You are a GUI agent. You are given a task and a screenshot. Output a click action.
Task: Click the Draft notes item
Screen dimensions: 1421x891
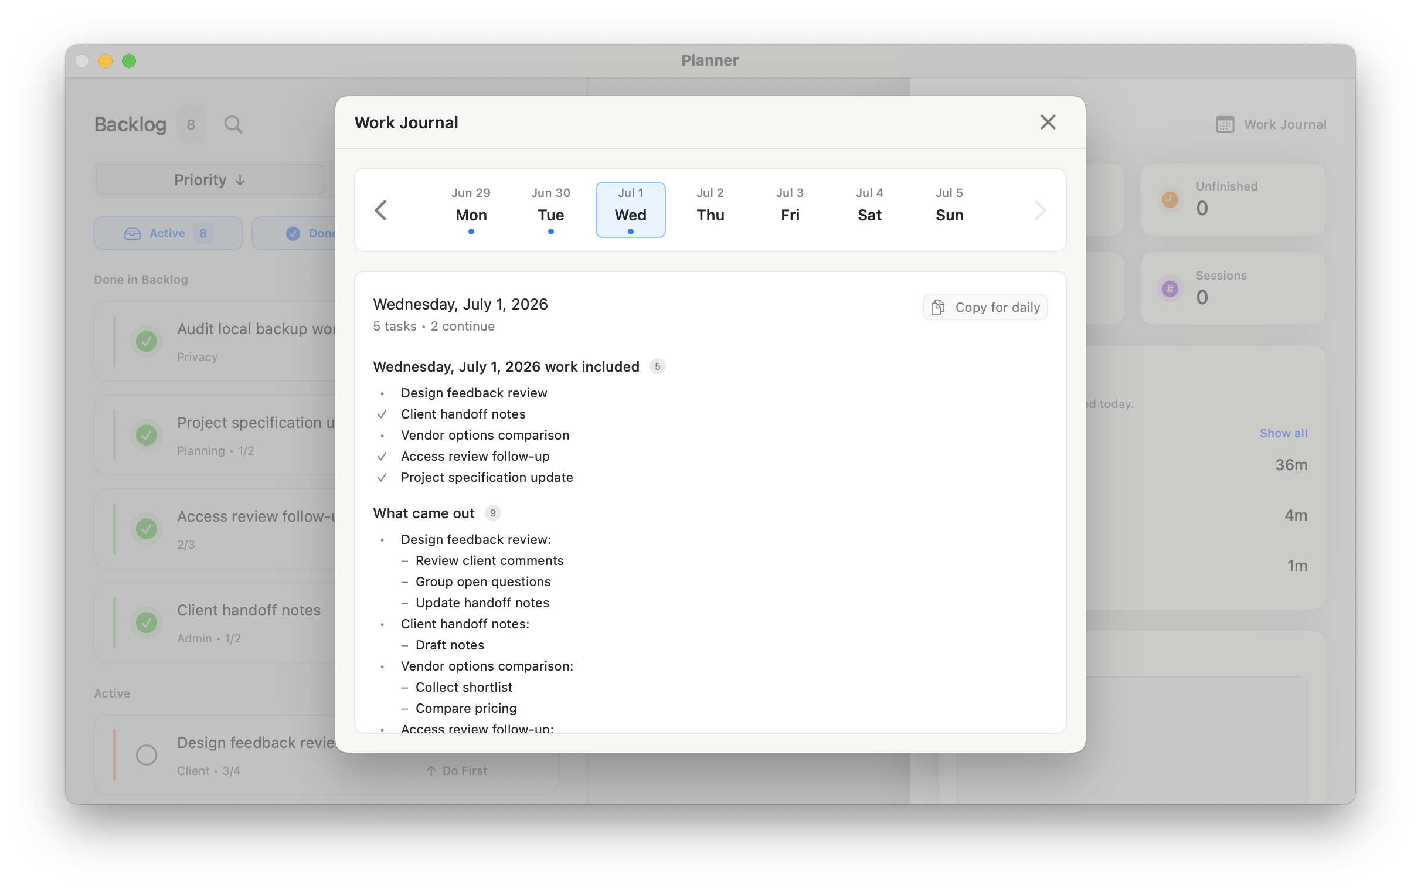coord(450,645)
